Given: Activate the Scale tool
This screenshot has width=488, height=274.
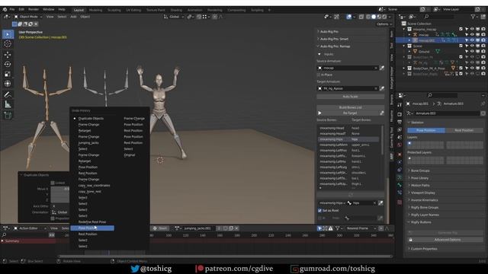Looking at the screenshot, I should point(8,74).
